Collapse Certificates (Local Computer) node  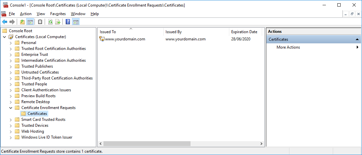(4, 37)
